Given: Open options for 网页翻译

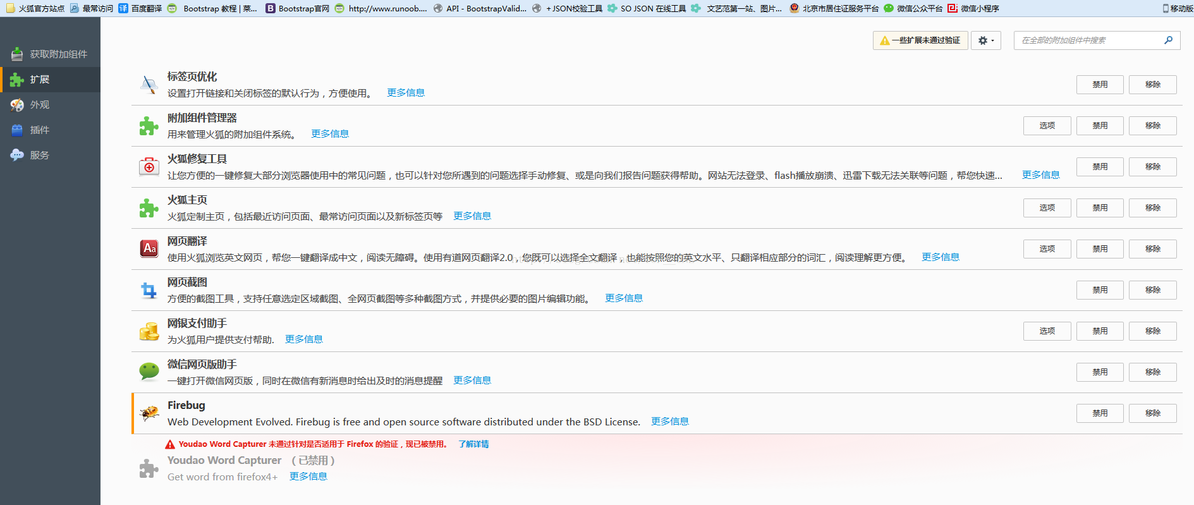Looking at the screenshot, I should [x=1047, y=249].
